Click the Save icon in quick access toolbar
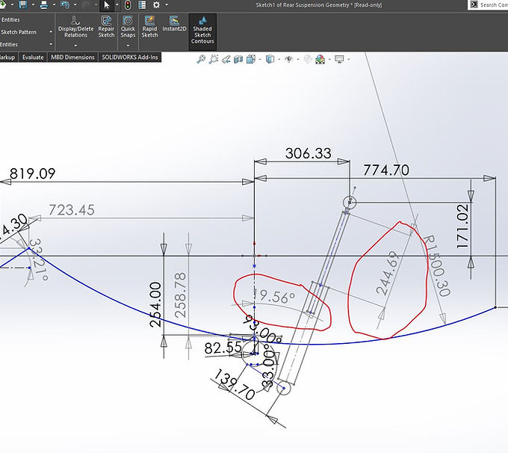This screenshot has height=453, width=508. [x=22, y=5]
